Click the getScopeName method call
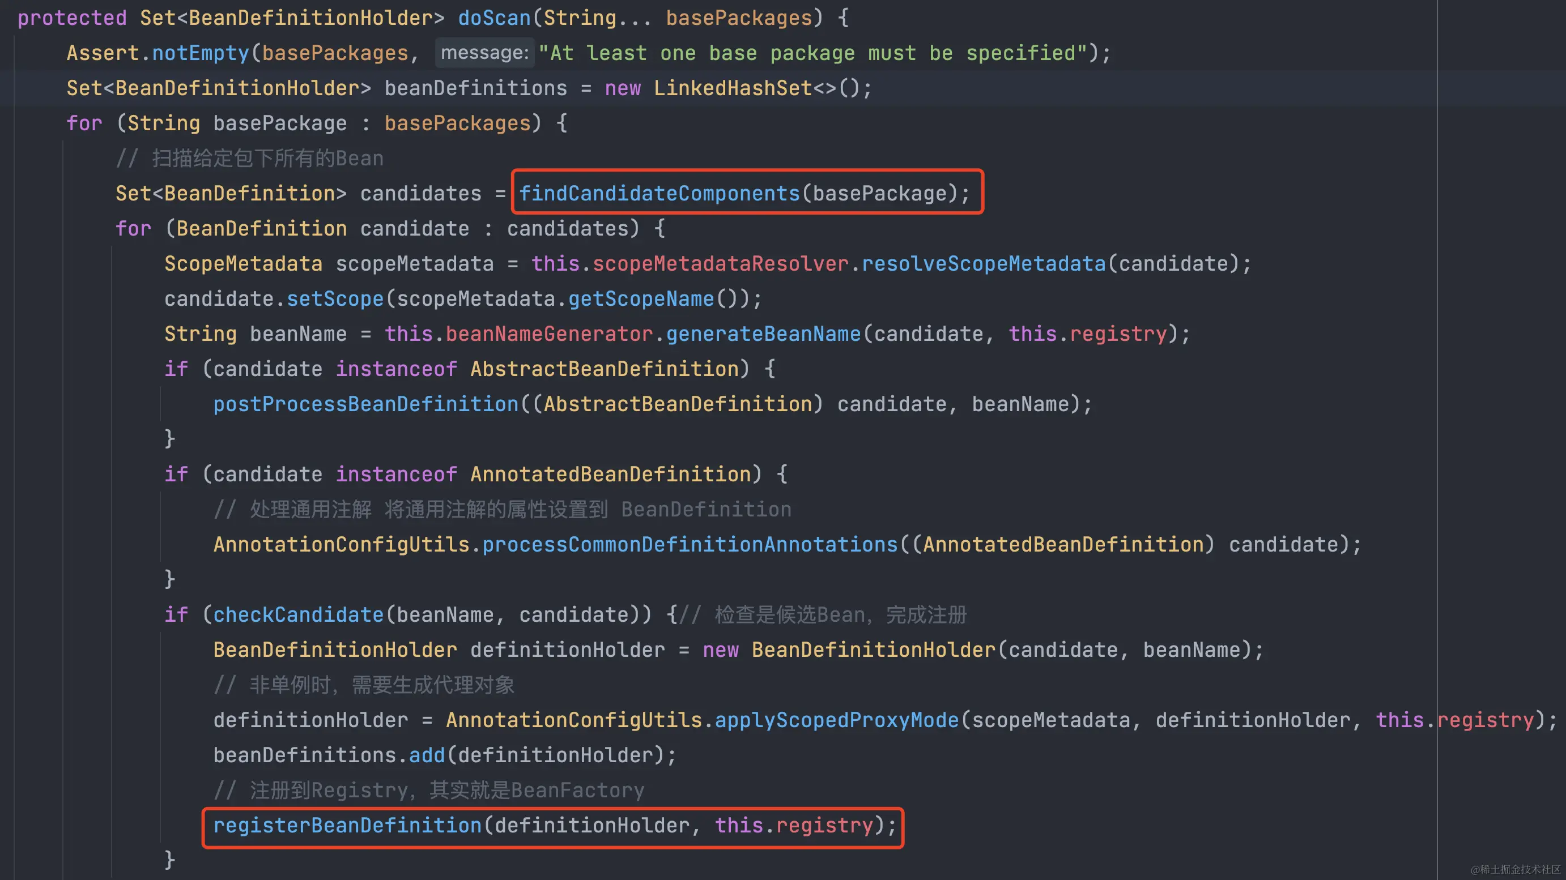 click(641, 299)
